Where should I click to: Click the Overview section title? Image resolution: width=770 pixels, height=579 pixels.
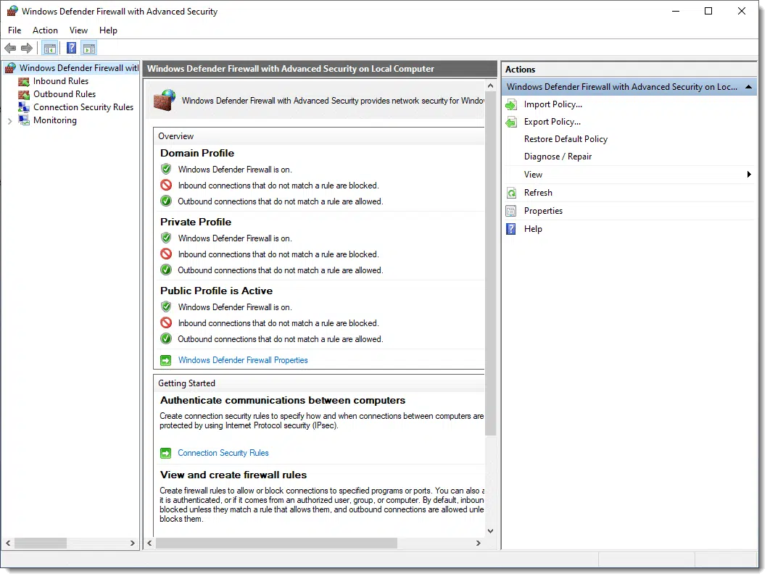pyautogui.click(x=175, y=136)
